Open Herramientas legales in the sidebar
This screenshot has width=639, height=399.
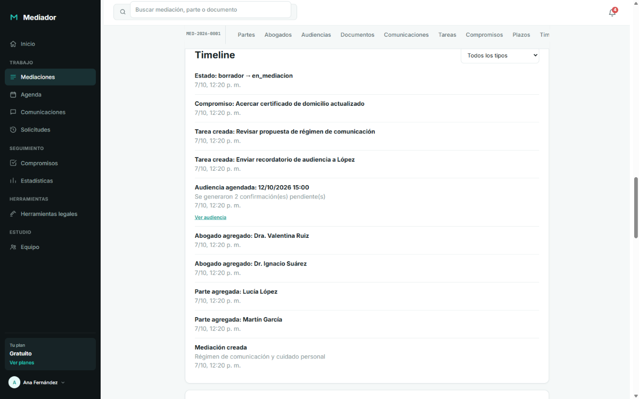pos(50,214)
